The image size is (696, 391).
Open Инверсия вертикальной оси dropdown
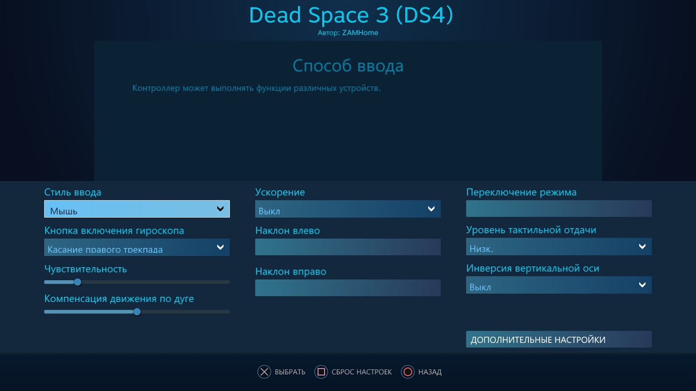[559, 285]
